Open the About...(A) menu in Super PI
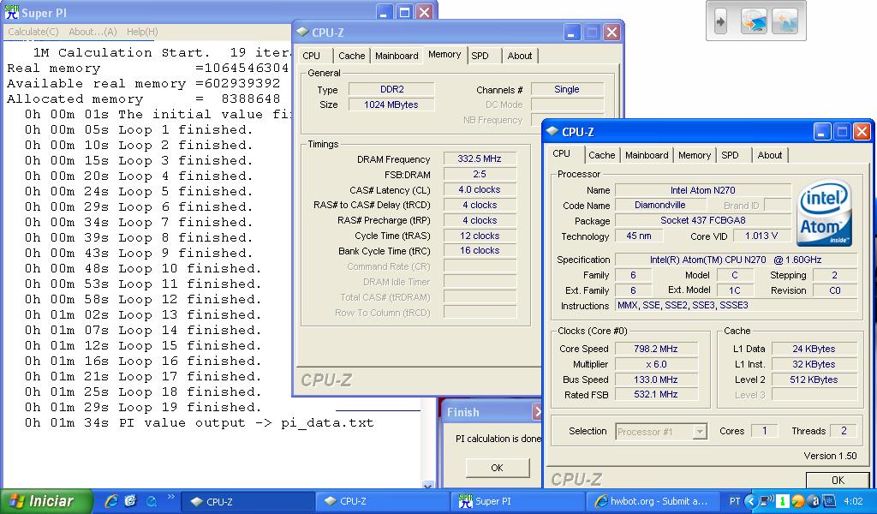The image size is (877, 514). (92, 32)
